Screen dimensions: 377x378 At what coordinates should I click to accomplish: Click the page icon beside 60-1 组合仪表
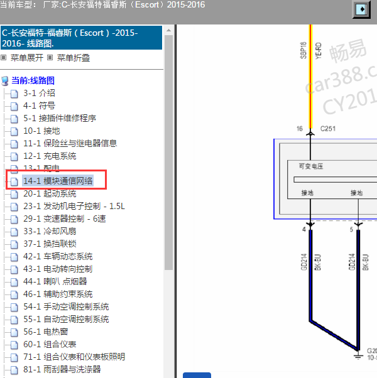click(x=14, y=345)
